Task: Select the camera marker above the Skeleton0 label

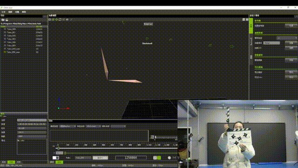Action: [147, 39]
